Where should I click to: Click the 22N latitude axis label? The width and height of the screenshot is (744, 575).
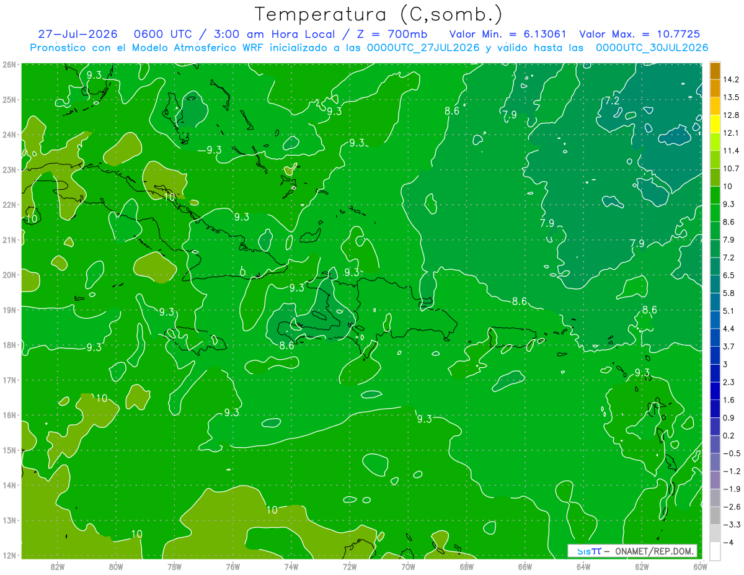[x=9, y=205]
